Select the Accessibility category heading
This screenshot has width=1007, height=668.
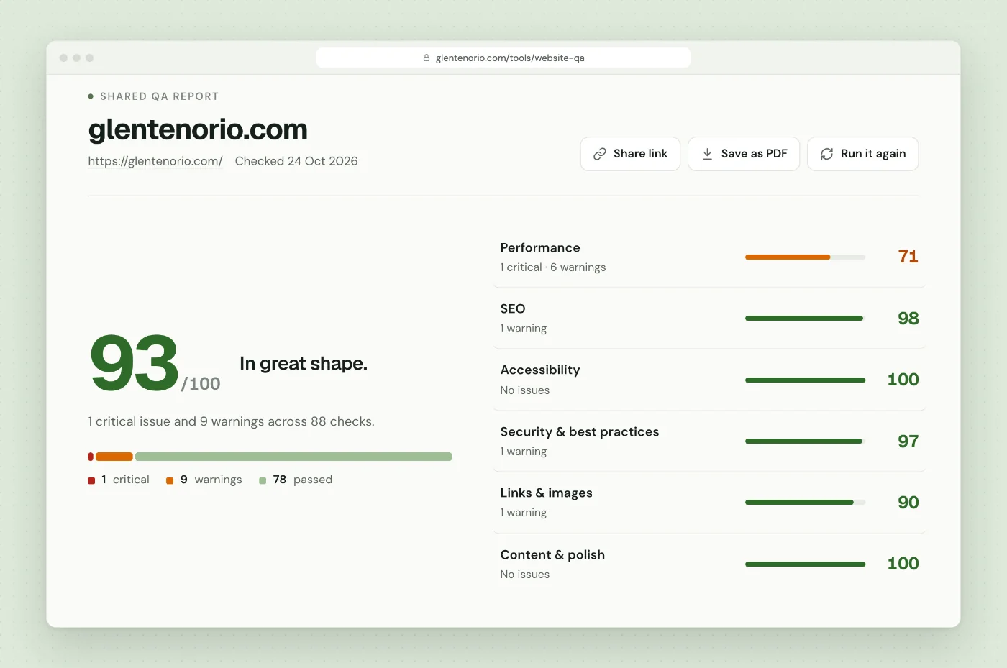click(540, 370)
